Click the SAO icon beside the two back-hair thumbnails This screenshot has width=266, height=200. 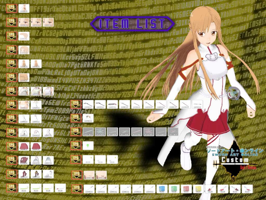click(x=12, y=64)
